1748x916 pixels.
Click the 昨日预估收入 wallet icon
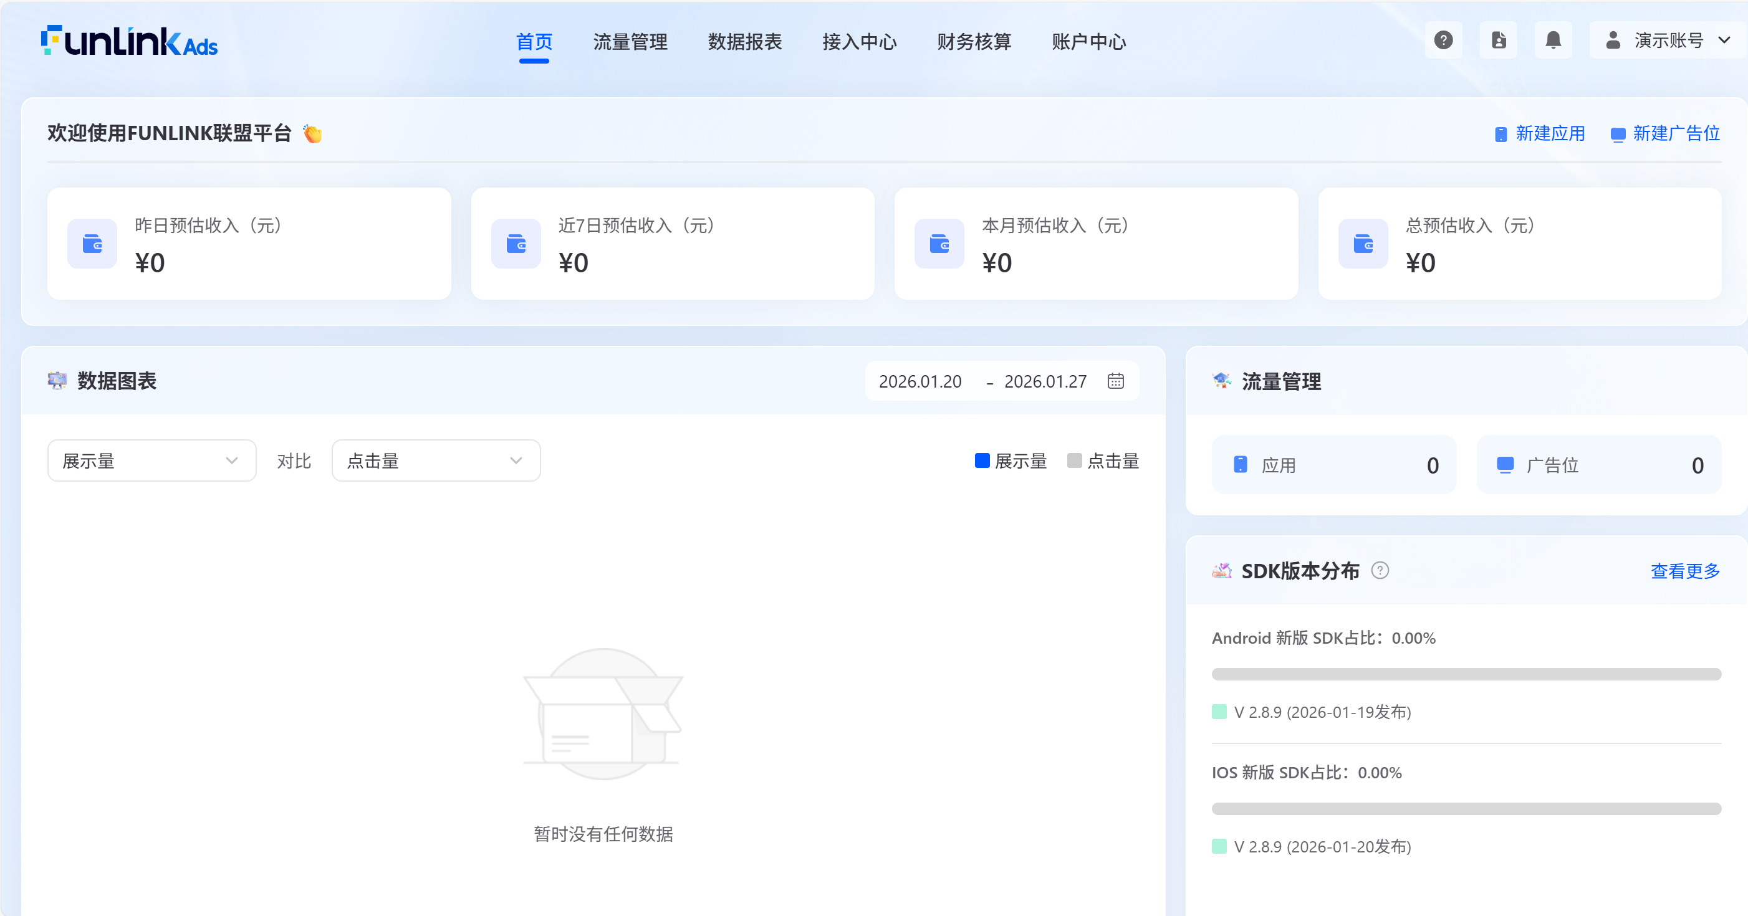(x=92, y=244)
